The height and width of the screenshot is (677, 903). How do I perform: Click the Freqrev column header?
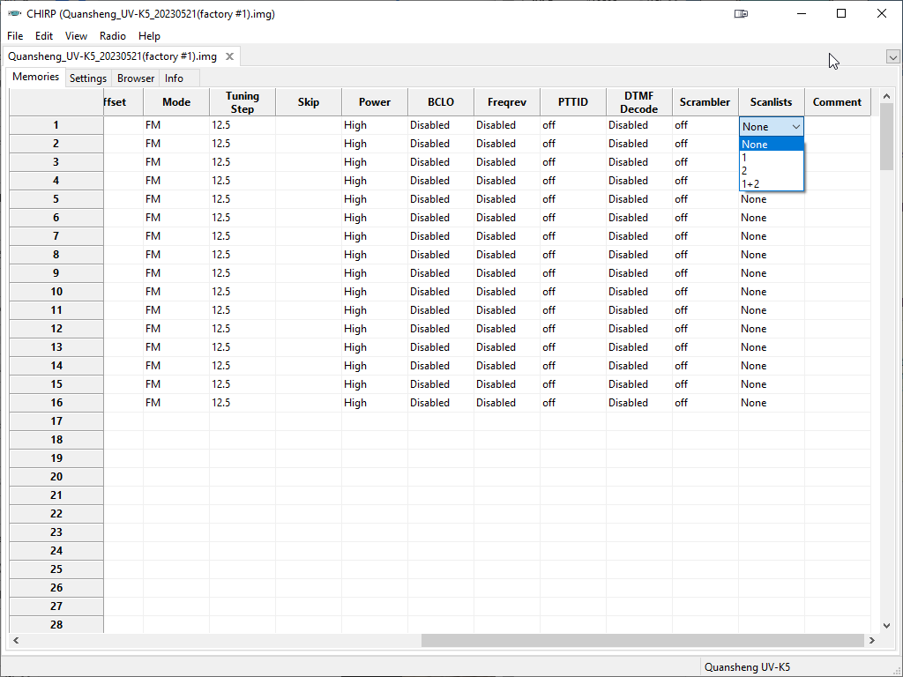pyautogui.click(x=507, y=102)
